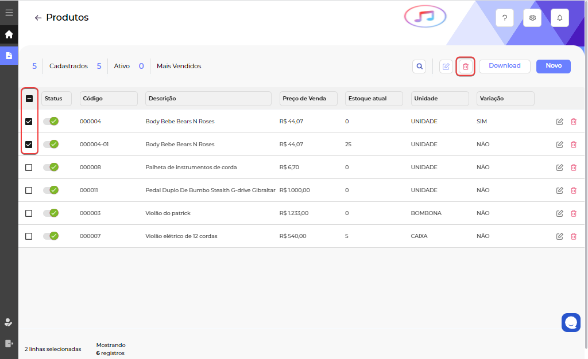Open the home icon in sidebar

pyautogui.click(x=9, y=34)
